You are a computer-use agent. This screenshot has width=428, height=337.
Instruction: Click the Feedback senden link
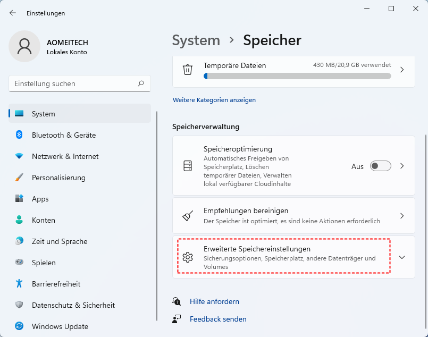(x=218, y=319)
